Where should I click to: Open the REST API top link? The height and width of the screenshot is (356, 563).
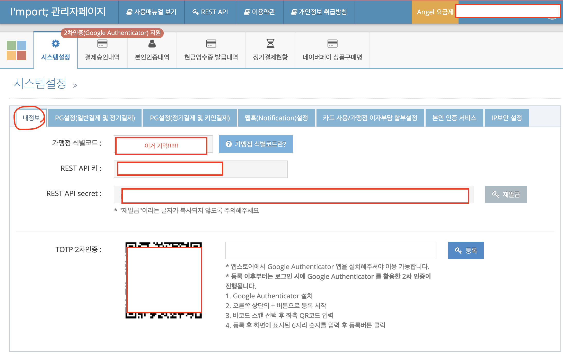point(210,12)
